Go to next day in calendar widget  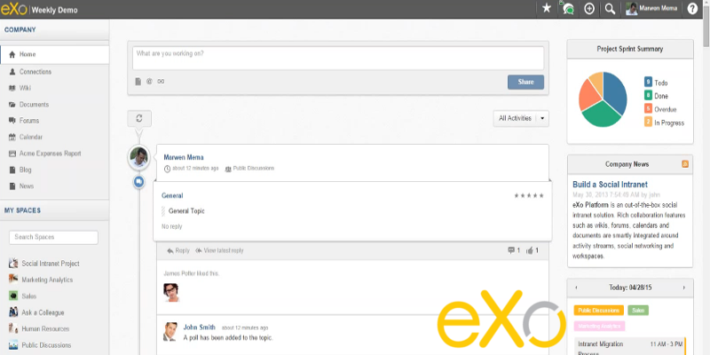(684, 288)
